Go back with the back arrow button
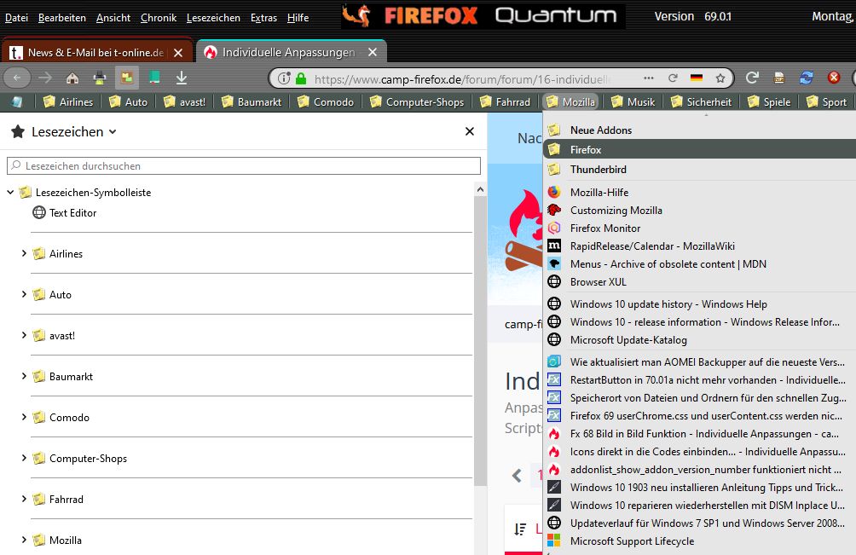Image resolution: width=856 pixels, height=555 pixels. (x=17, y=78)
